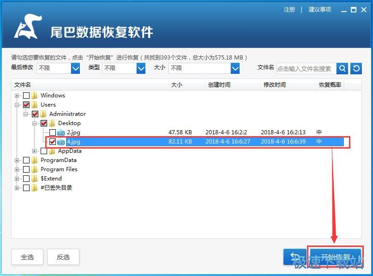
Task: Click the 注册 link
Action: point(289,10)
